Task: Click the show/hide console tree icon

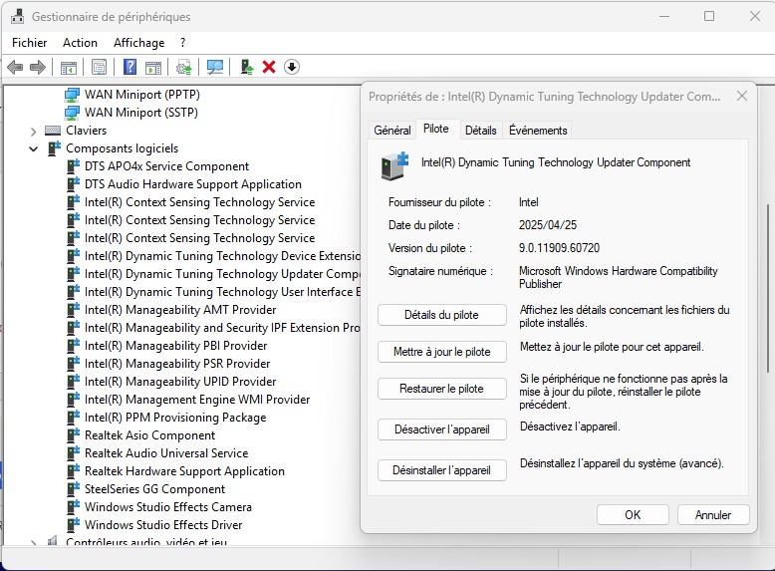Action: pyautogui.click(x=69, y=67)
